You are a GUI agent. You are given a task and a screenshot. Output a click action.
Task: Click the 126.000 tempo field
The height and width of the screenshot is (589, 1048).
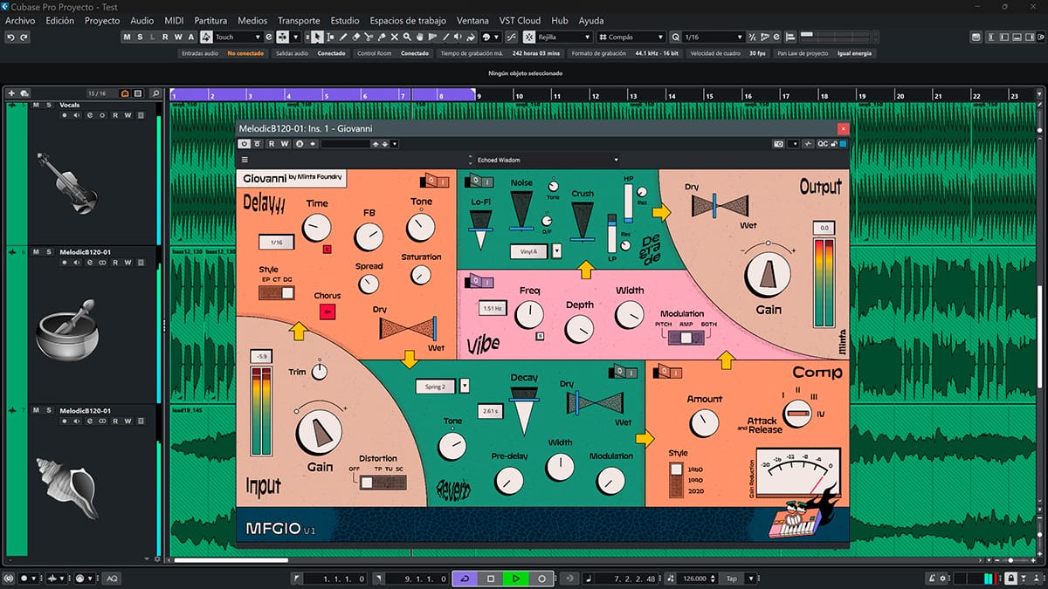695,579
